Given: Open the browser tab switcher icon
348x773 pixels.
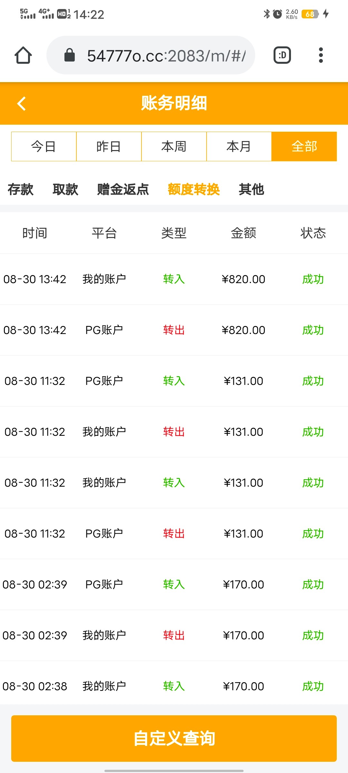Looking at the screenshot, I should click(282, 55).
